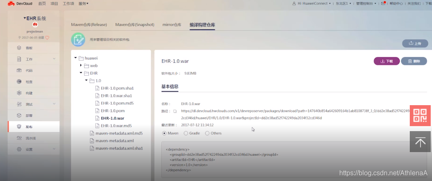Click the back-to-top arrow icon
The height and width of the screenshot is (181, 432).
(x=420, y=142)
